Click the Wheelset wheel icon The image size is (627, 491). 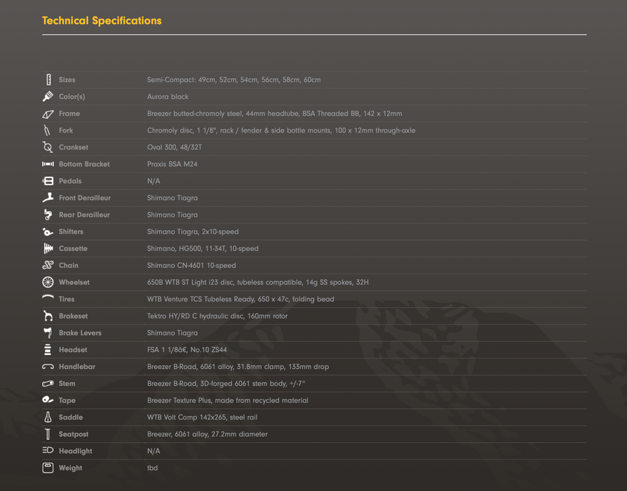tap(48, 282)
